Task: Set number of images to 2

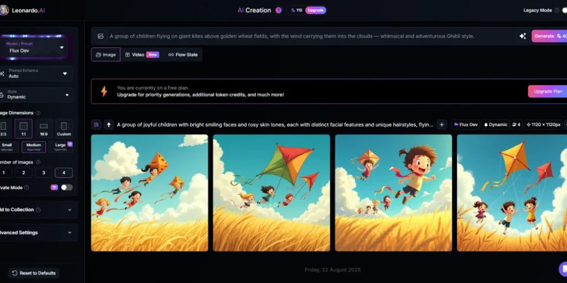Action: pyautogui.click(x=23, y=173)
